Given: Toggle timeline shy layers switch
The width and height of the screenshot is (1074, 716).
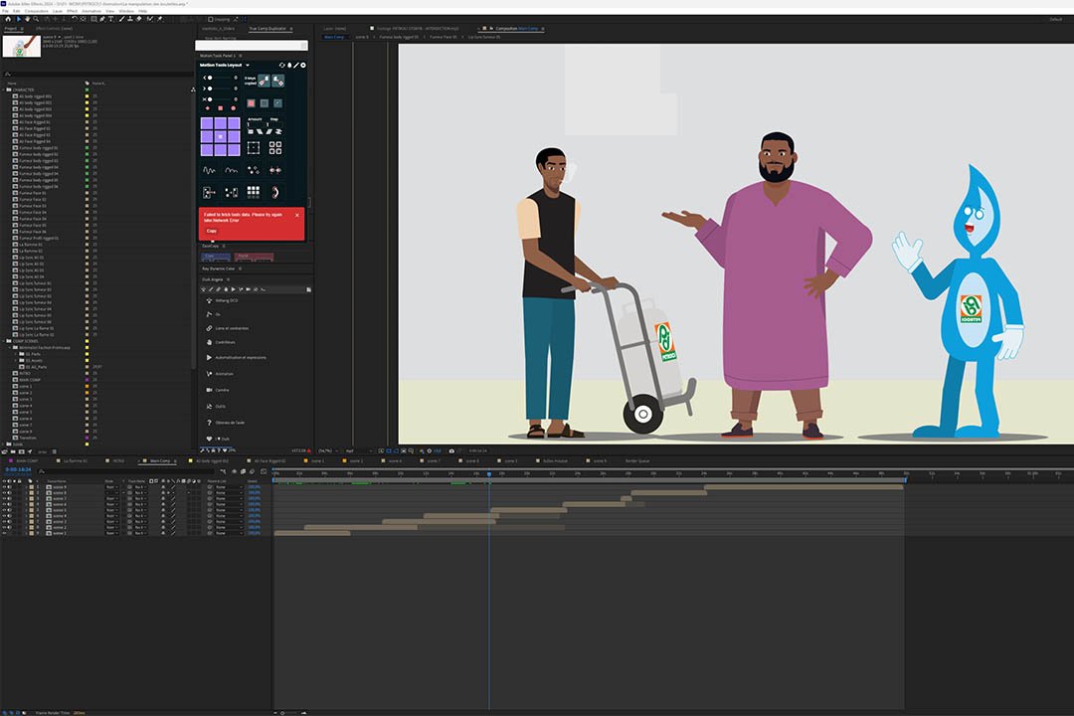Looking at the screenshot, I should 235,471.
